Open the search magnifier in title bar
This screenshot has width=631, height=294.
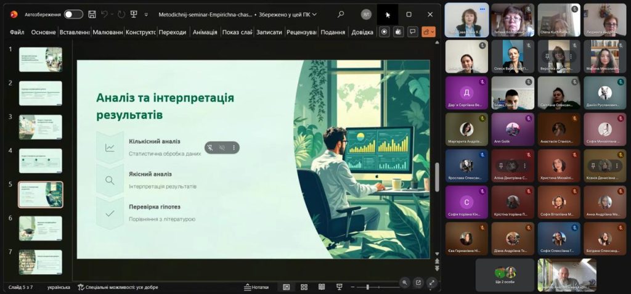pos(341,14)
